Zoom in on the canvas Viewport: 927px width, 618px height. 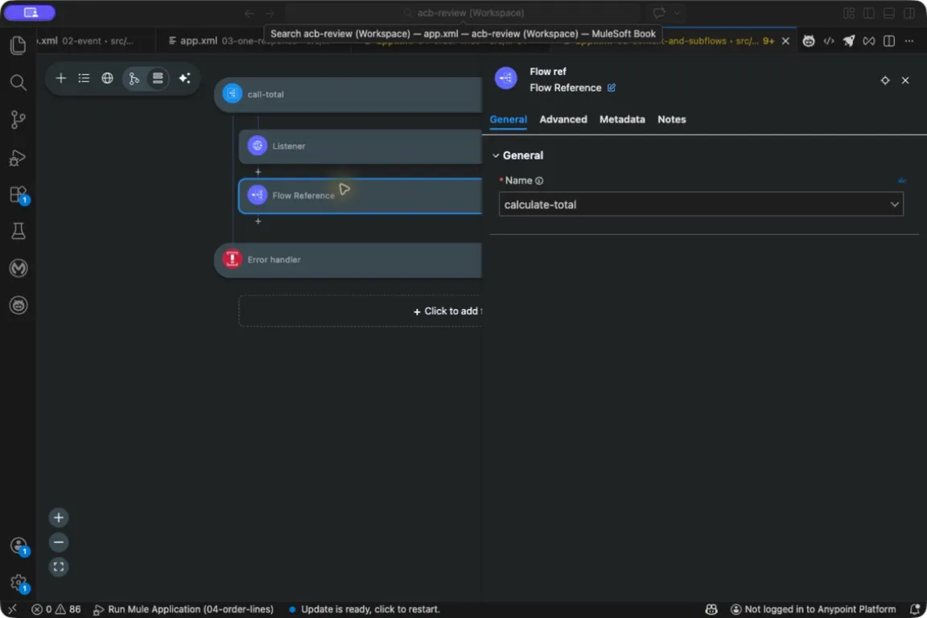click(59, 517)
